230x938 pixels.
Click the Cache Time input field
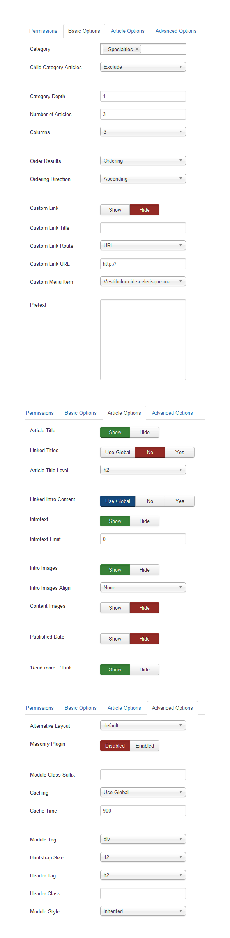(x=143, y=811)
